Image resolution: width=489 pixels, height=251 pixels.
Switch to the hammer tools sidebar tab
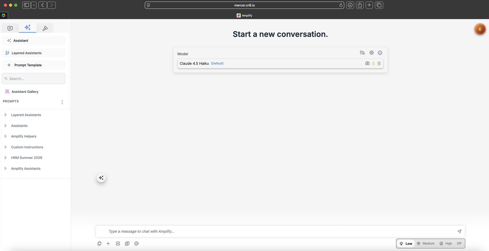coord(45,28)
